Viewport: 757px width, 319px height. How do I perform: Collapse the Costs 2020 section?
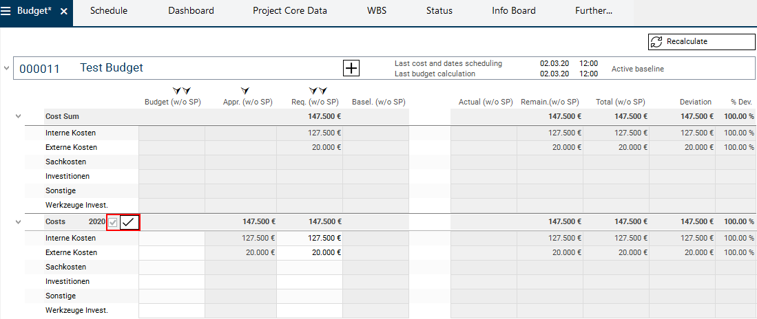click(19, 222)
